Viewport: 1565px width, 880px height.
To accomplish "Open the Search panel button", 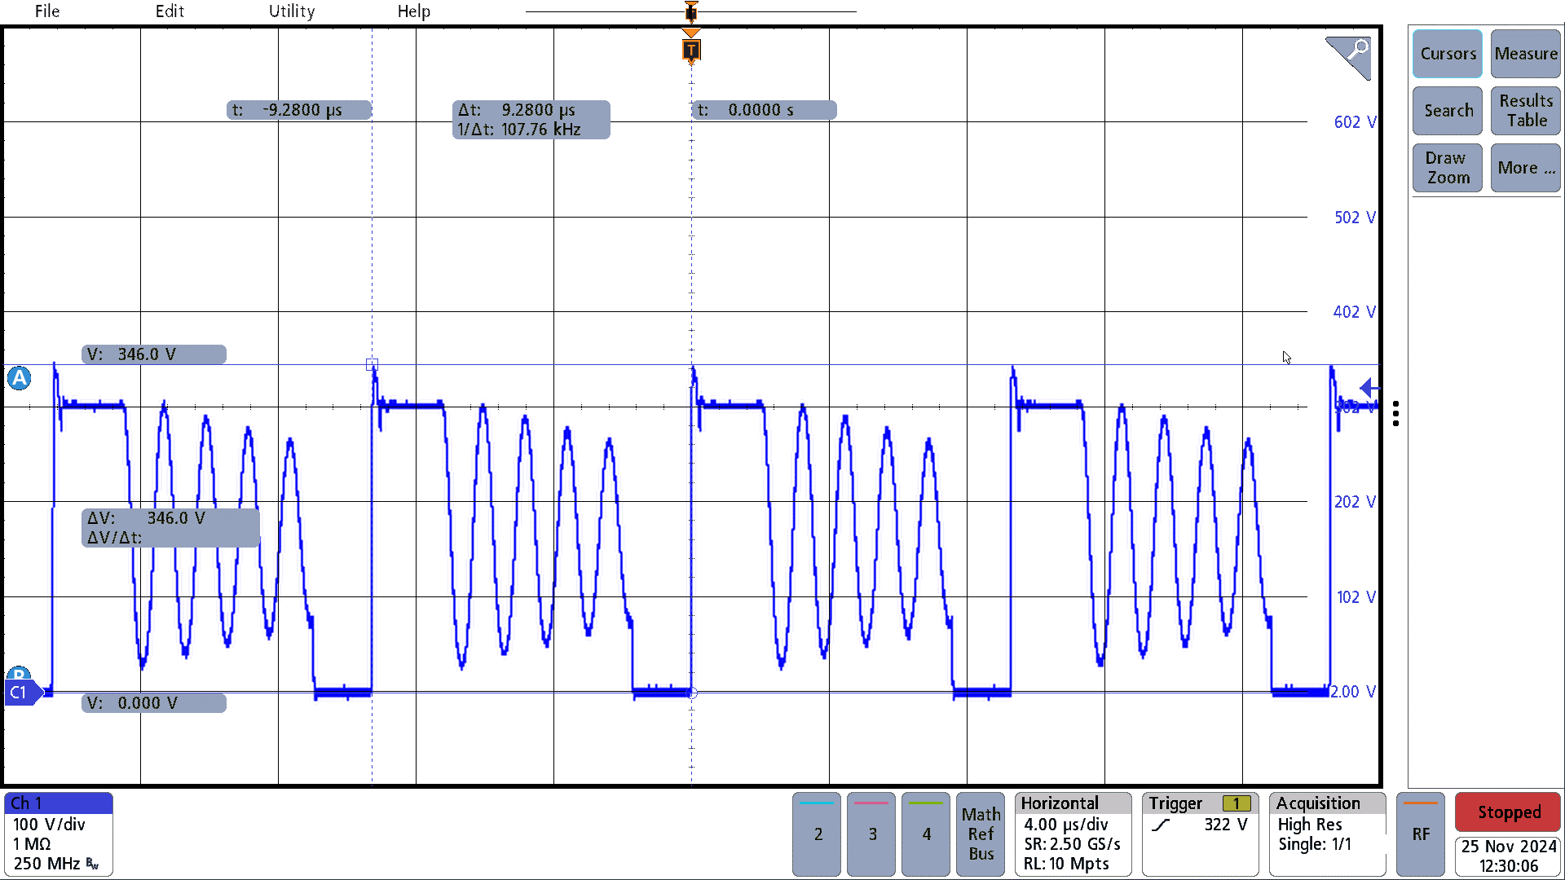I will pyautogui.click(x=1448, y=111).
